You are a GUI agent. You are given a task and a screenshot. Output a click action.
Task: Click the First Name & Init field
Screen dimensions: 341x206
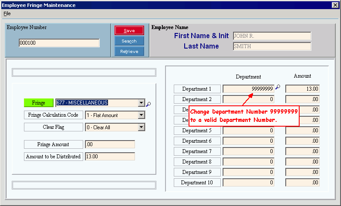(272, 36)
